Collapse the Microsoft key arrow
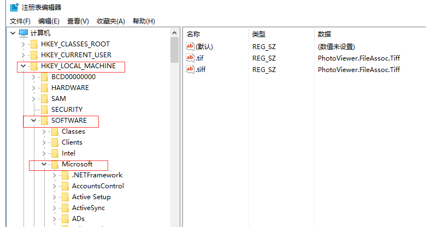Viewport: 426px width, 227px height. point(44,164)
